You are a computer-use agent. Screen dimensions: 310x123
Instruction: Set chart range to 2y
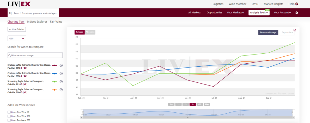pyautogui.click(x=186, y=104)
